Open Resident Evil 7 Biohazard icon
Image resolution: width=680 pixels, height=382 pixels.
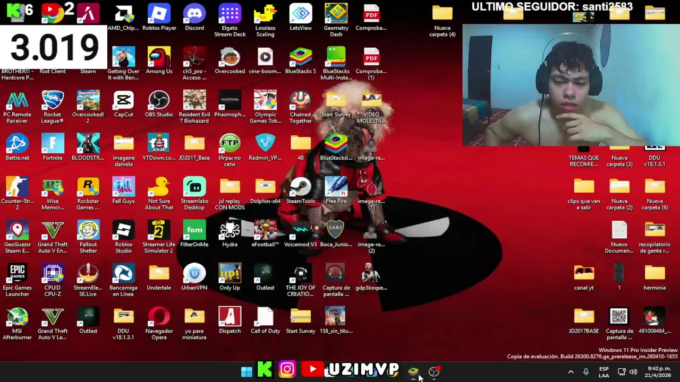pos(194,108)
